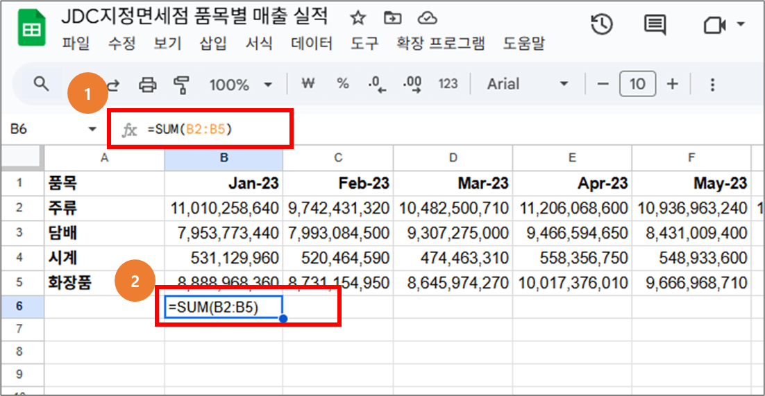
Task: Click cell 화장품
Action: click(104, 282)
